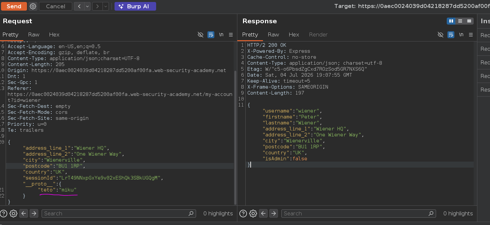Screen dimensions: 490x225
Task: Click the Content-Length: 205 header
Action: pyautogui.click(x=36, y=64)
